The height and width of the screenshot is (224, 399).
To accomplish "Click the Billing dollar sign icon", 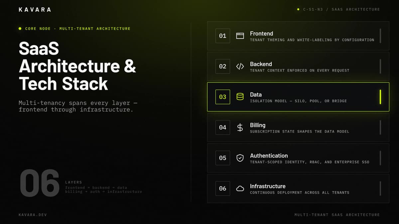I will pos(240,127).
